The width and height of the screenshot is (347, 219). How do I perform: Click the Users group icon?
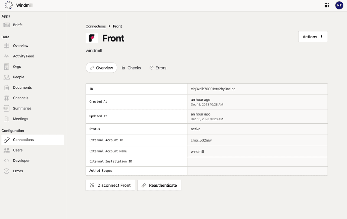(x=7, y=150)
